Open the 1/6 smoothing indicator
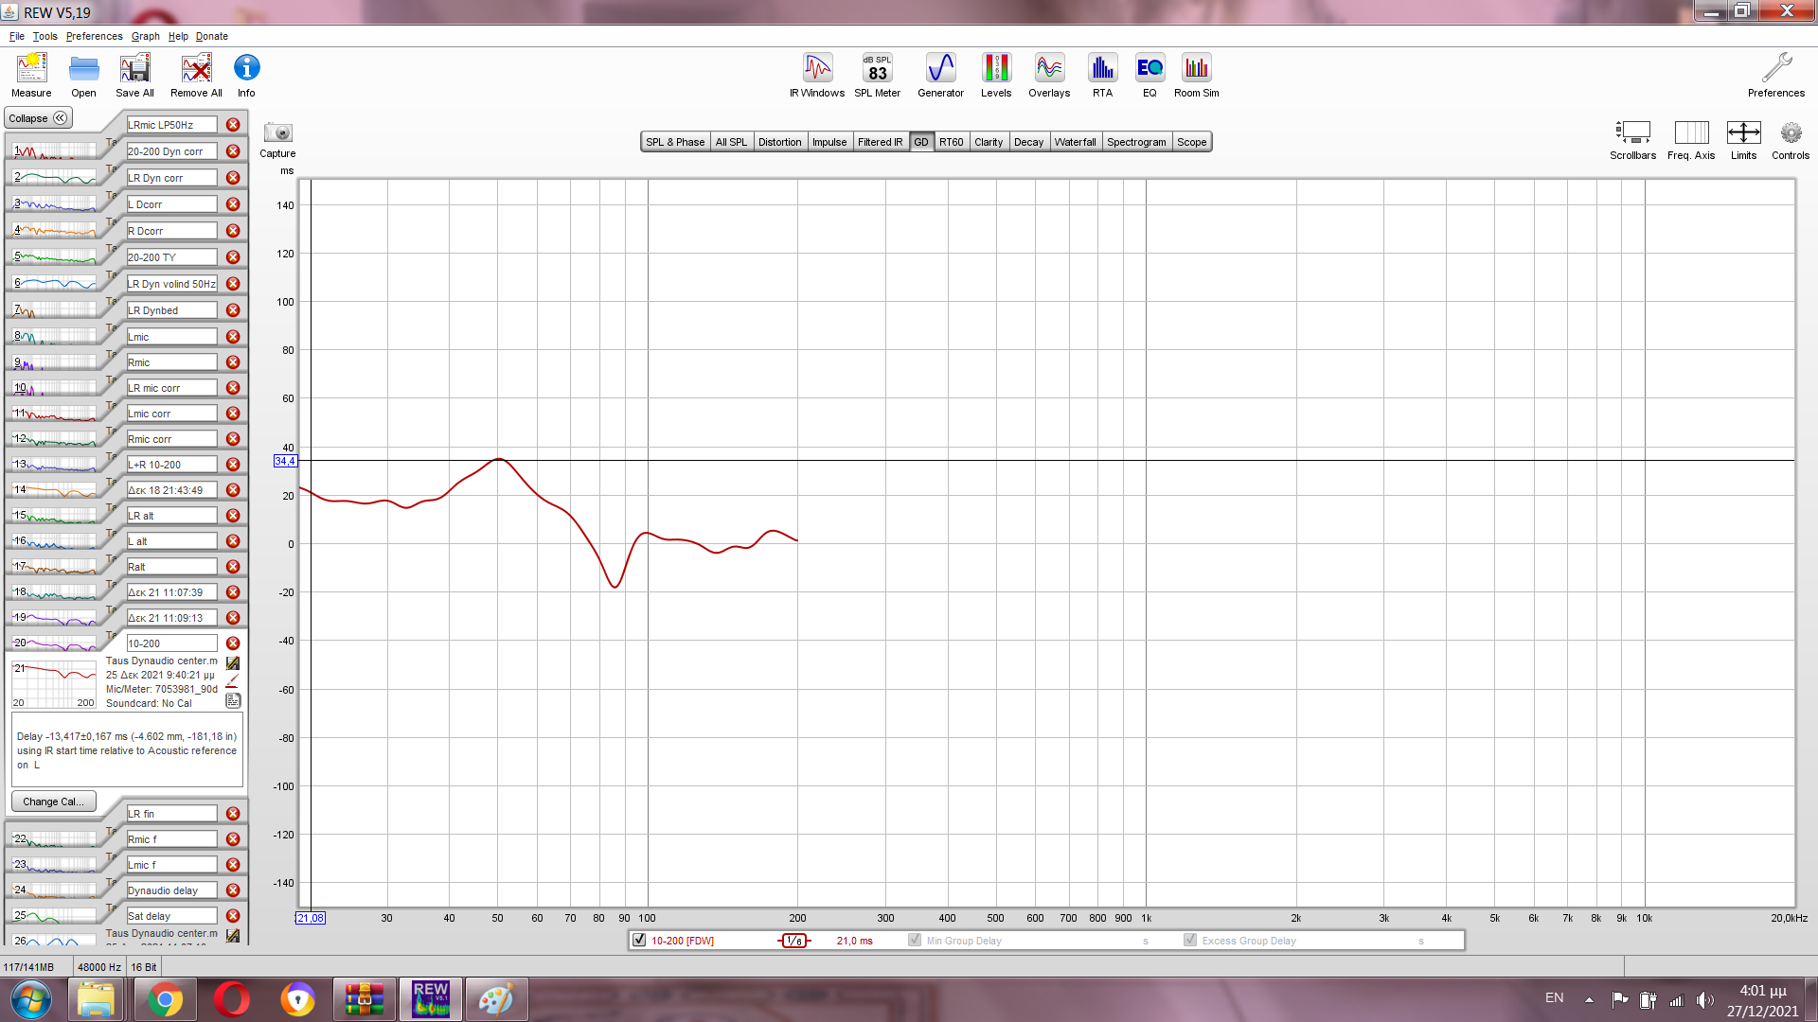 click(x=794, y=941)
